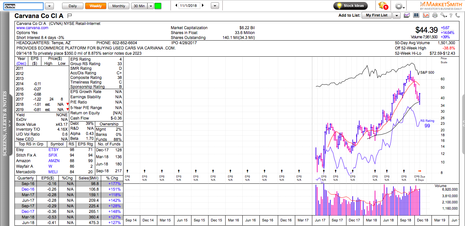Open alerts bell with notification badge
Image resolution: width=465 pixels, height=226 pixels.
pyautogui.click(x=383, y=6)
